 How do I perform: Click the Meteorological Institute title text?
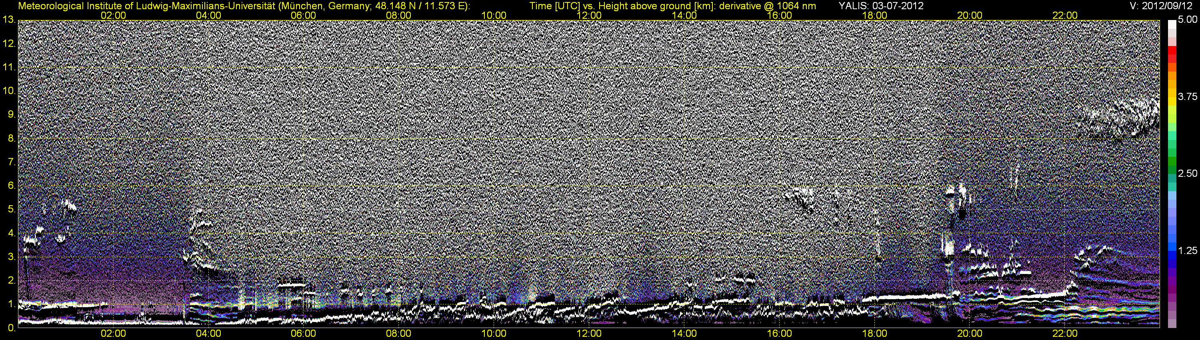click(x=244, y=6)
